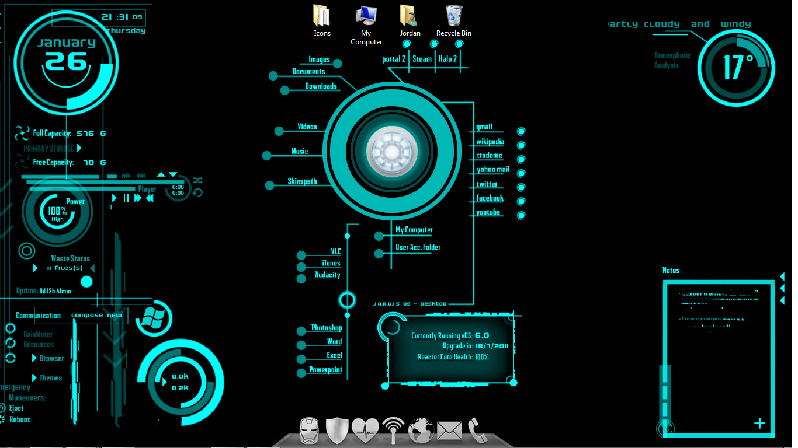The height and width of the screenshot is (448, 798).
Task: Launch Audacity from the app list
Action: (x=328, y=275)
